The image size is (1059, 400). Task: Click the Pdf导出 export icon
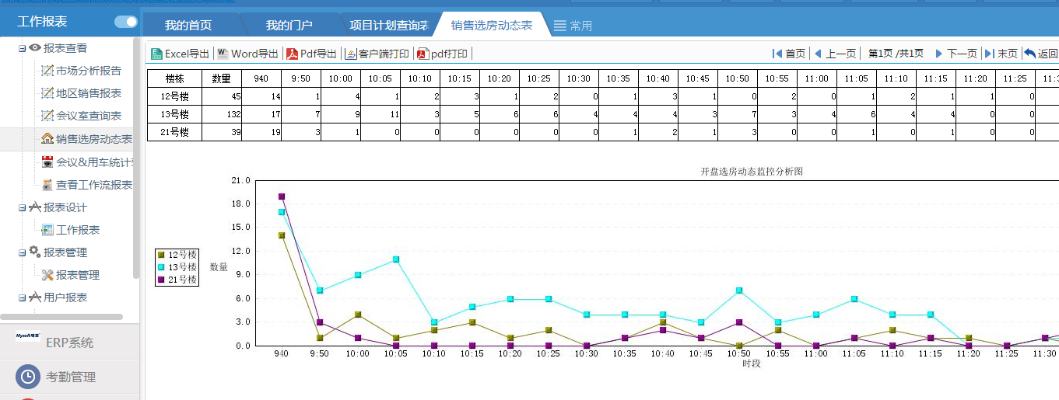[293, 54]
